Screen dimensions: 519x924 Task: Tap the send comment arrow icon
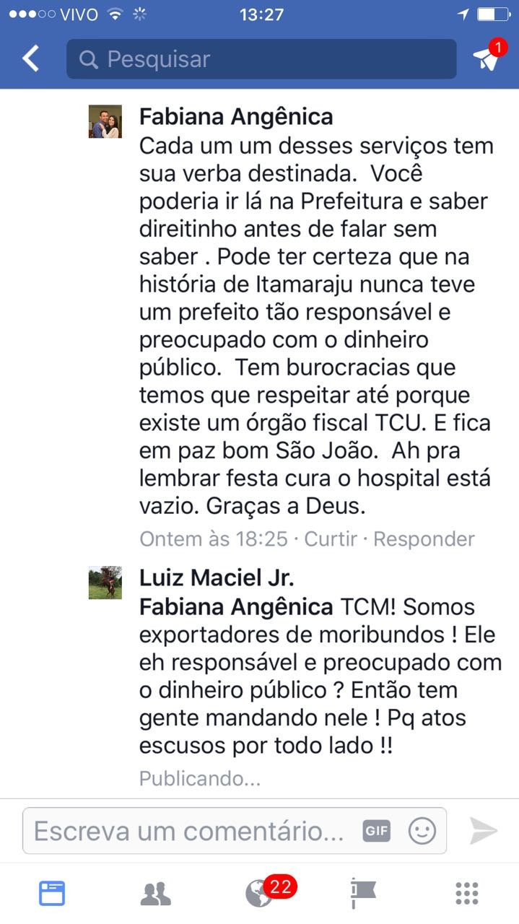(484, 831)
